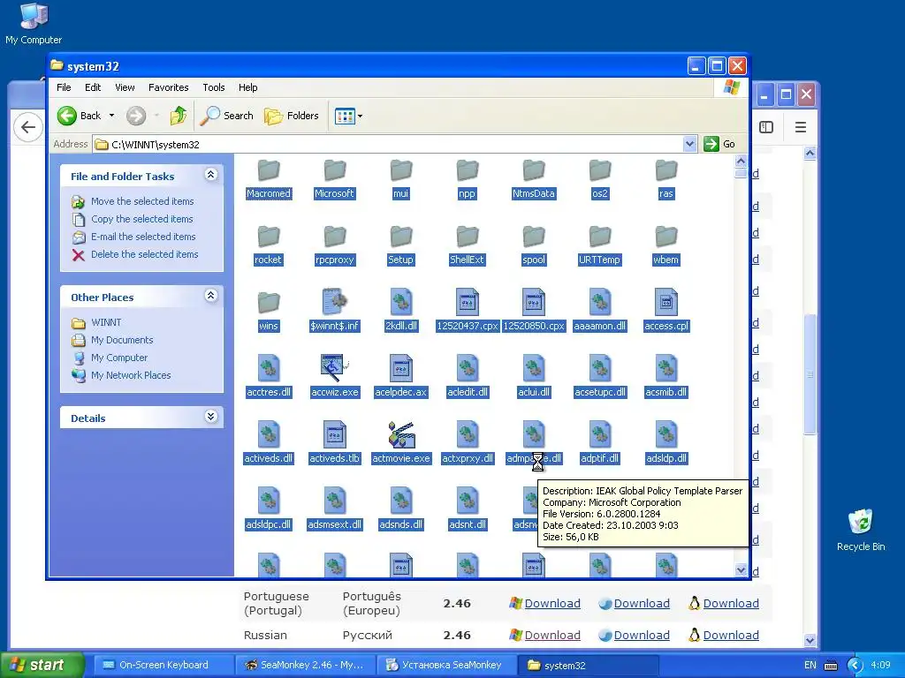Select the wins folder icon

[x=269, y=304]
